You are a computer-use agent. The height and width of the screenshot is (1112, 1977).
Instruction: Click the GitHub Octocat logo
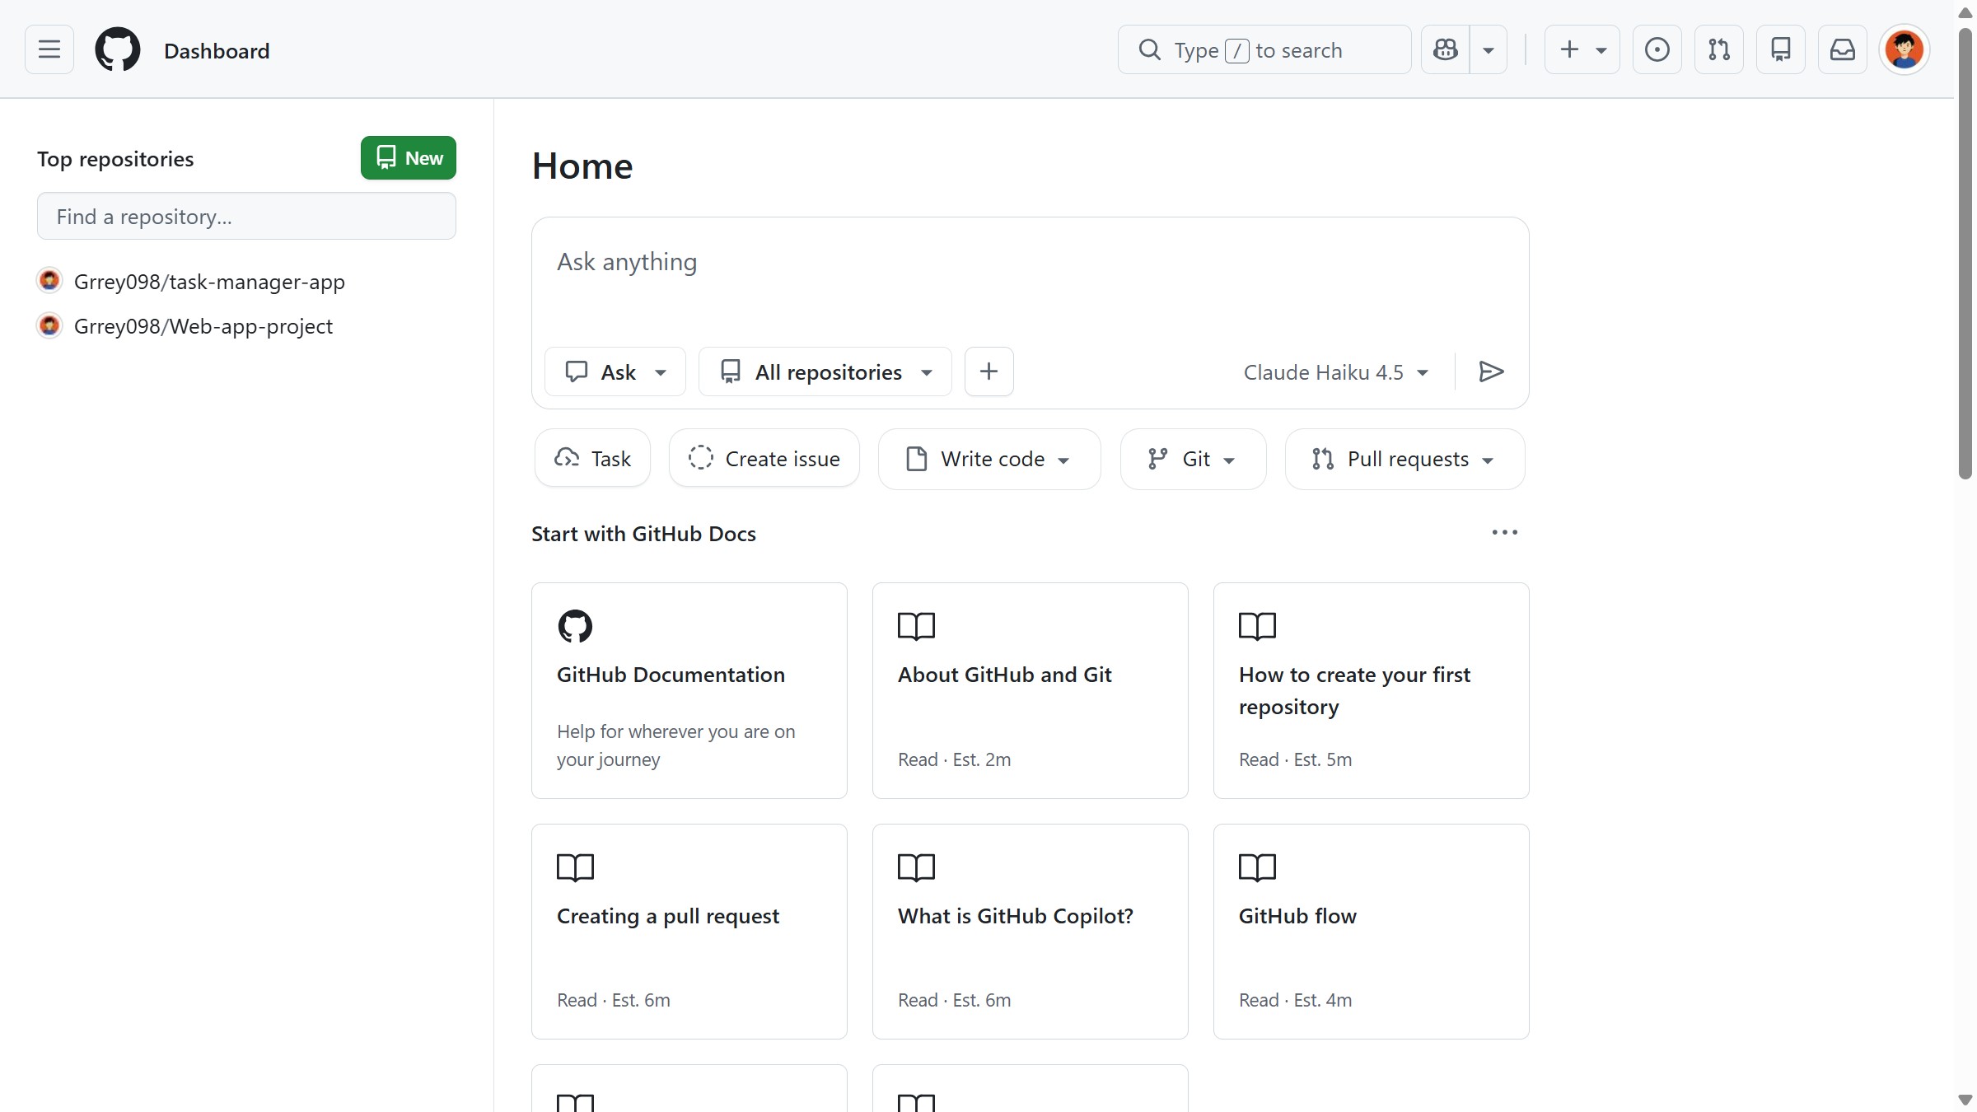[x=118, y=49]
